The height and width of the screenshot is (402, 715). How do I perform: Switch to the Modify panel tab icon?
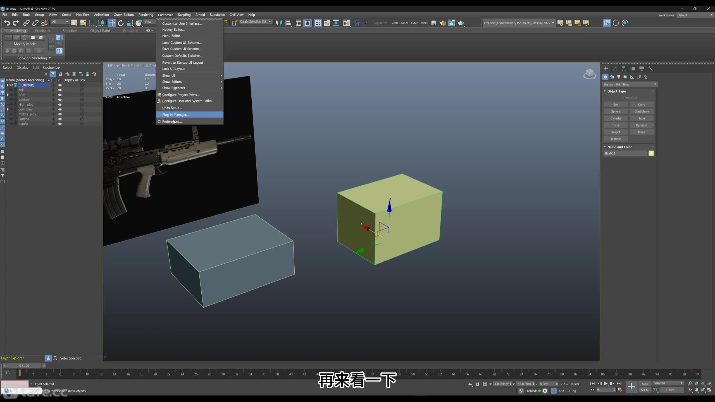point(615,68)
